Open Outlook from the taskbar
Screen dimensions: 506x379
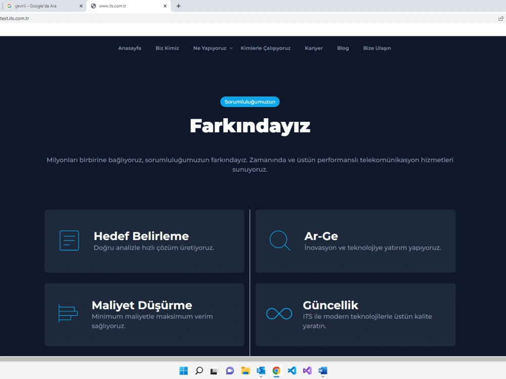pyautogui.click(x=261, y=370)
